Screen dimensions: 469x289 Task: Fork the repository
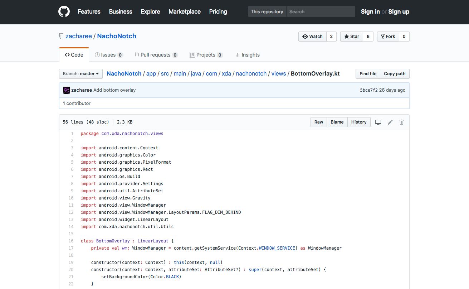tap(388, 37)
